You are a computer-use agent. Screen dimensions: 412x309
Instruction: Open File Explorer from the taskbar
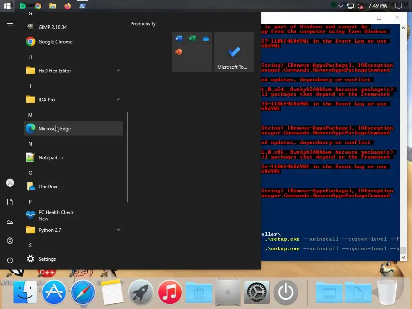53,6
